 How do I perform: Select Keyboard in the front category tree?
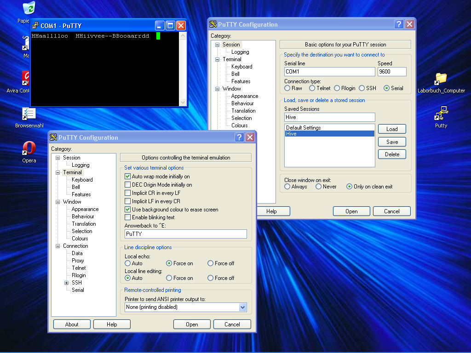point(82,180)
